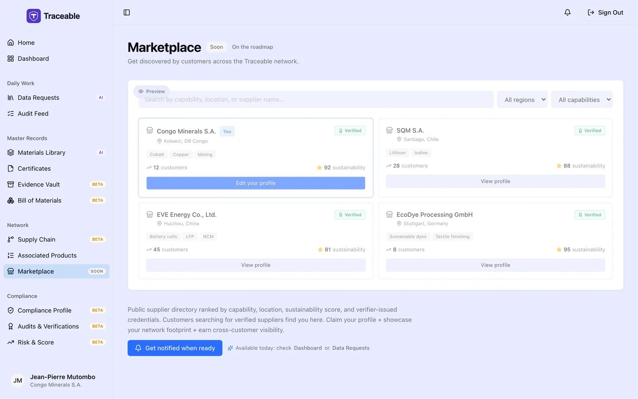Click the Sustainable dyes capability tag

click(408, 237)
